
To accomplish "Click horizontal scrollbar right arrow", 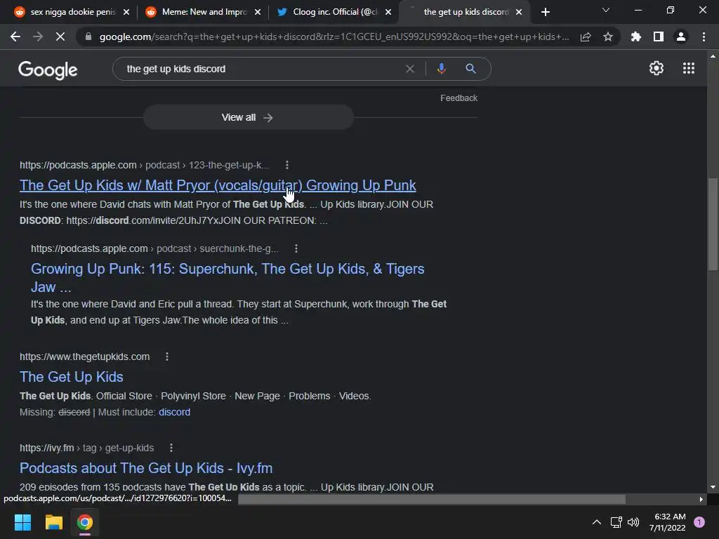I will point(701,499).
